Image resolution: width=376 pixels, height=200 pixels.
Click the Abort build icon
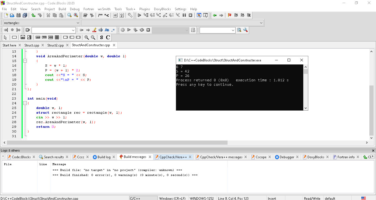[148, 30]
